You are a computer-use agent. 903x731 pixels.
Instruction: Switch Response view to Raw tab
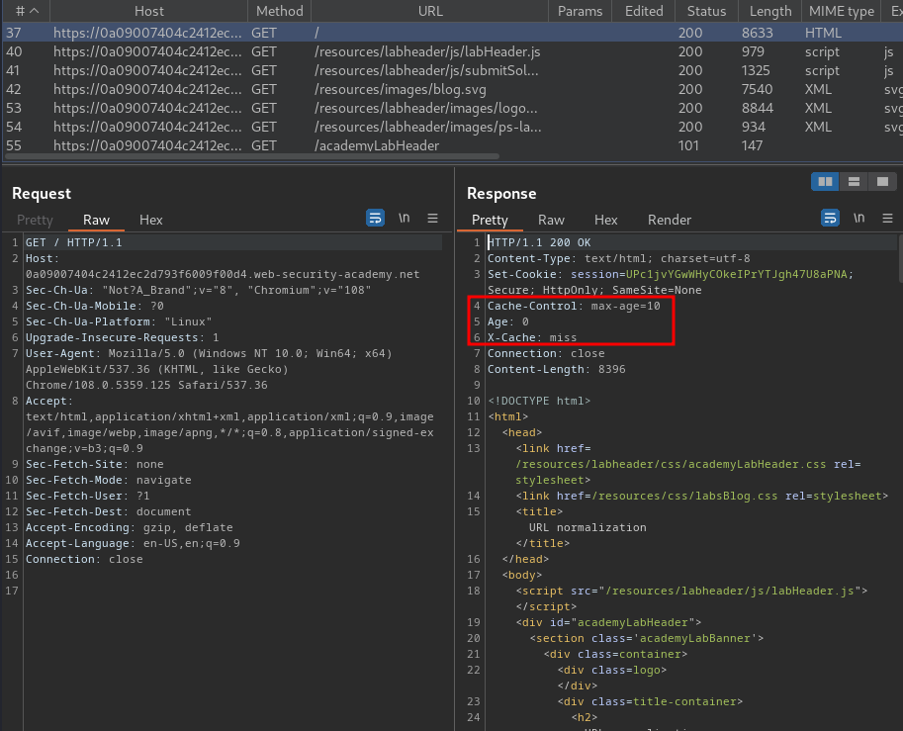tap(551, 220)
